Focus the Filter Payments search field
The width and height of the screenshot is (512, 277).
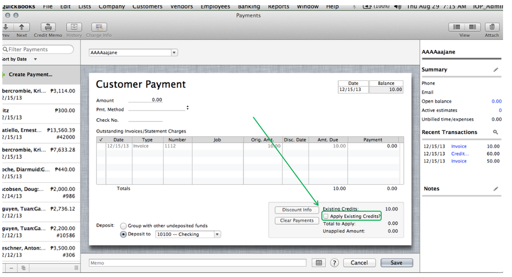click(38, 49)
